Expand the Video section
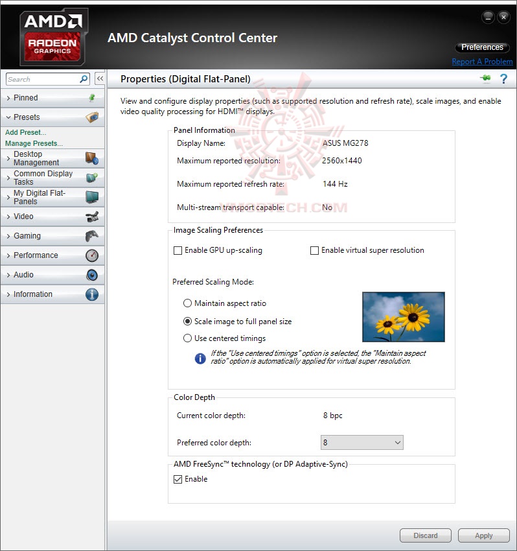517x551 pixels. (x=8, y=217)
